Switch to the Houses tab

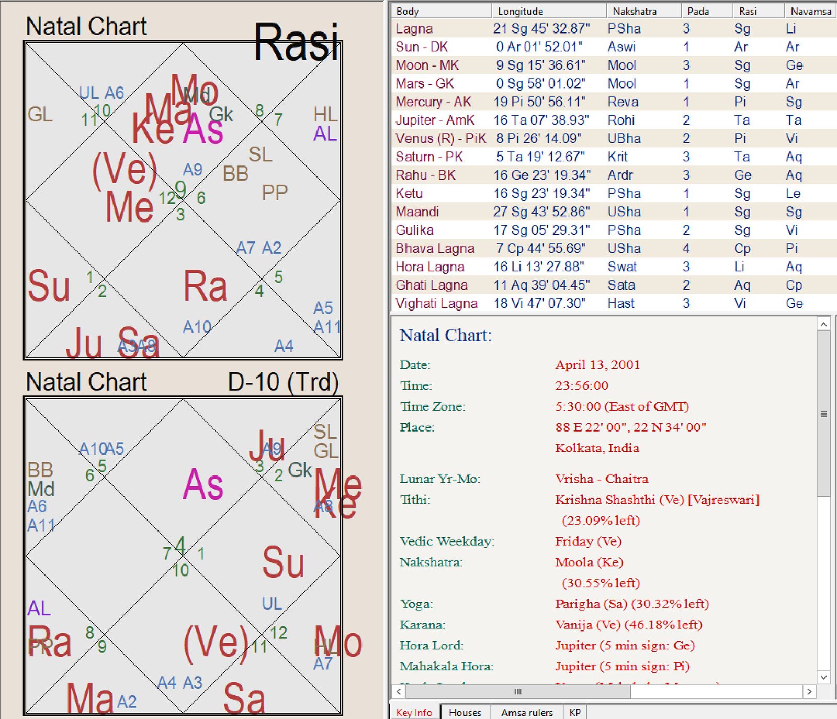pos(465,712)
